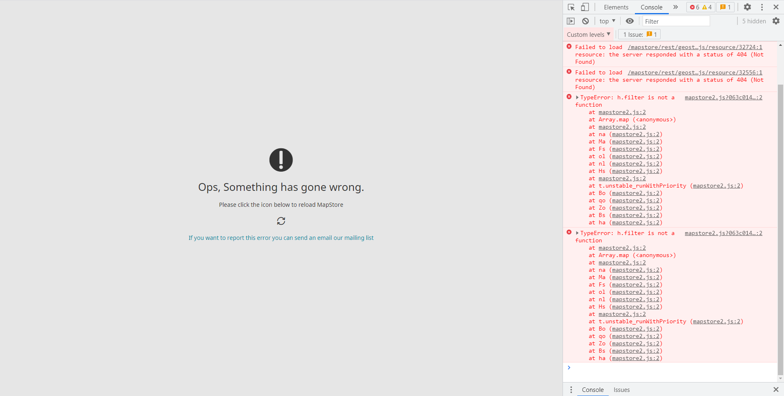The height and width of the screenshot is (396, 784).
Task: Collapse the first TypeError h.filter entry
Action: (577, 97)
